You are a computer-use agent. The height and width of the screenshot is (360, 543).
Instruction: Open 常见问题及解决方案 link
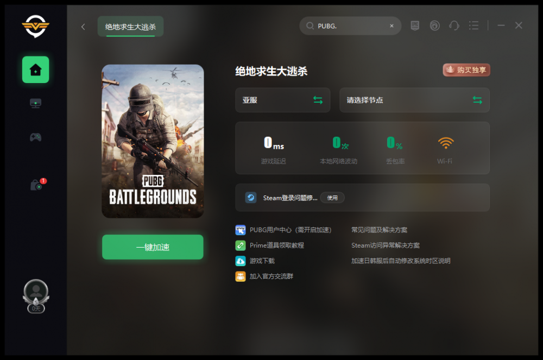click(x=379, y=230)
